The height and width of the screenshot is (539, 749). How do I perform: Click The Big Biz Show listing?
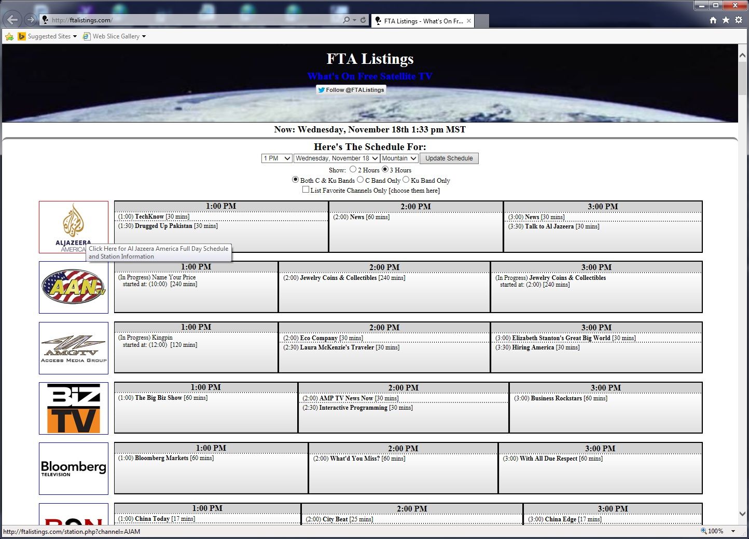click(x=158, y=398)
